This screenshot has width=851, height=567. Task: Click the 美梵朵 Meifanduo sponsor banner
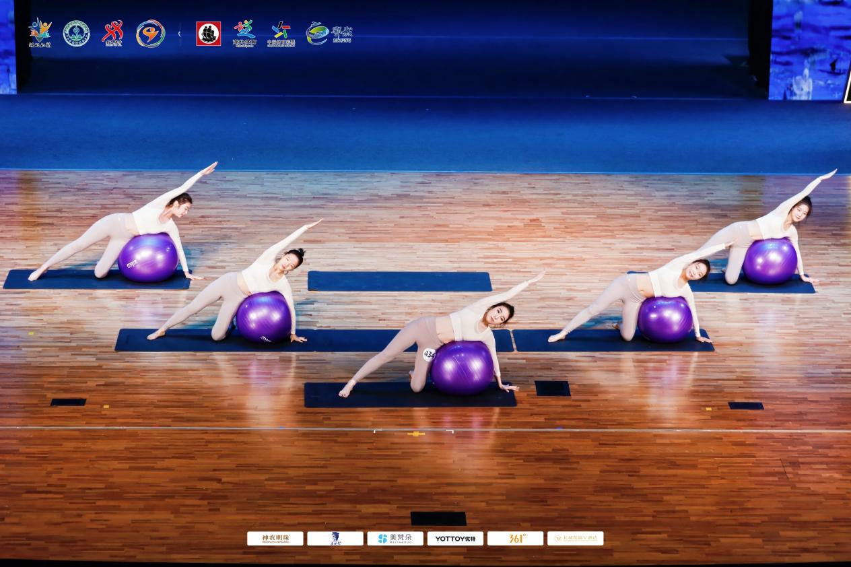395,539
